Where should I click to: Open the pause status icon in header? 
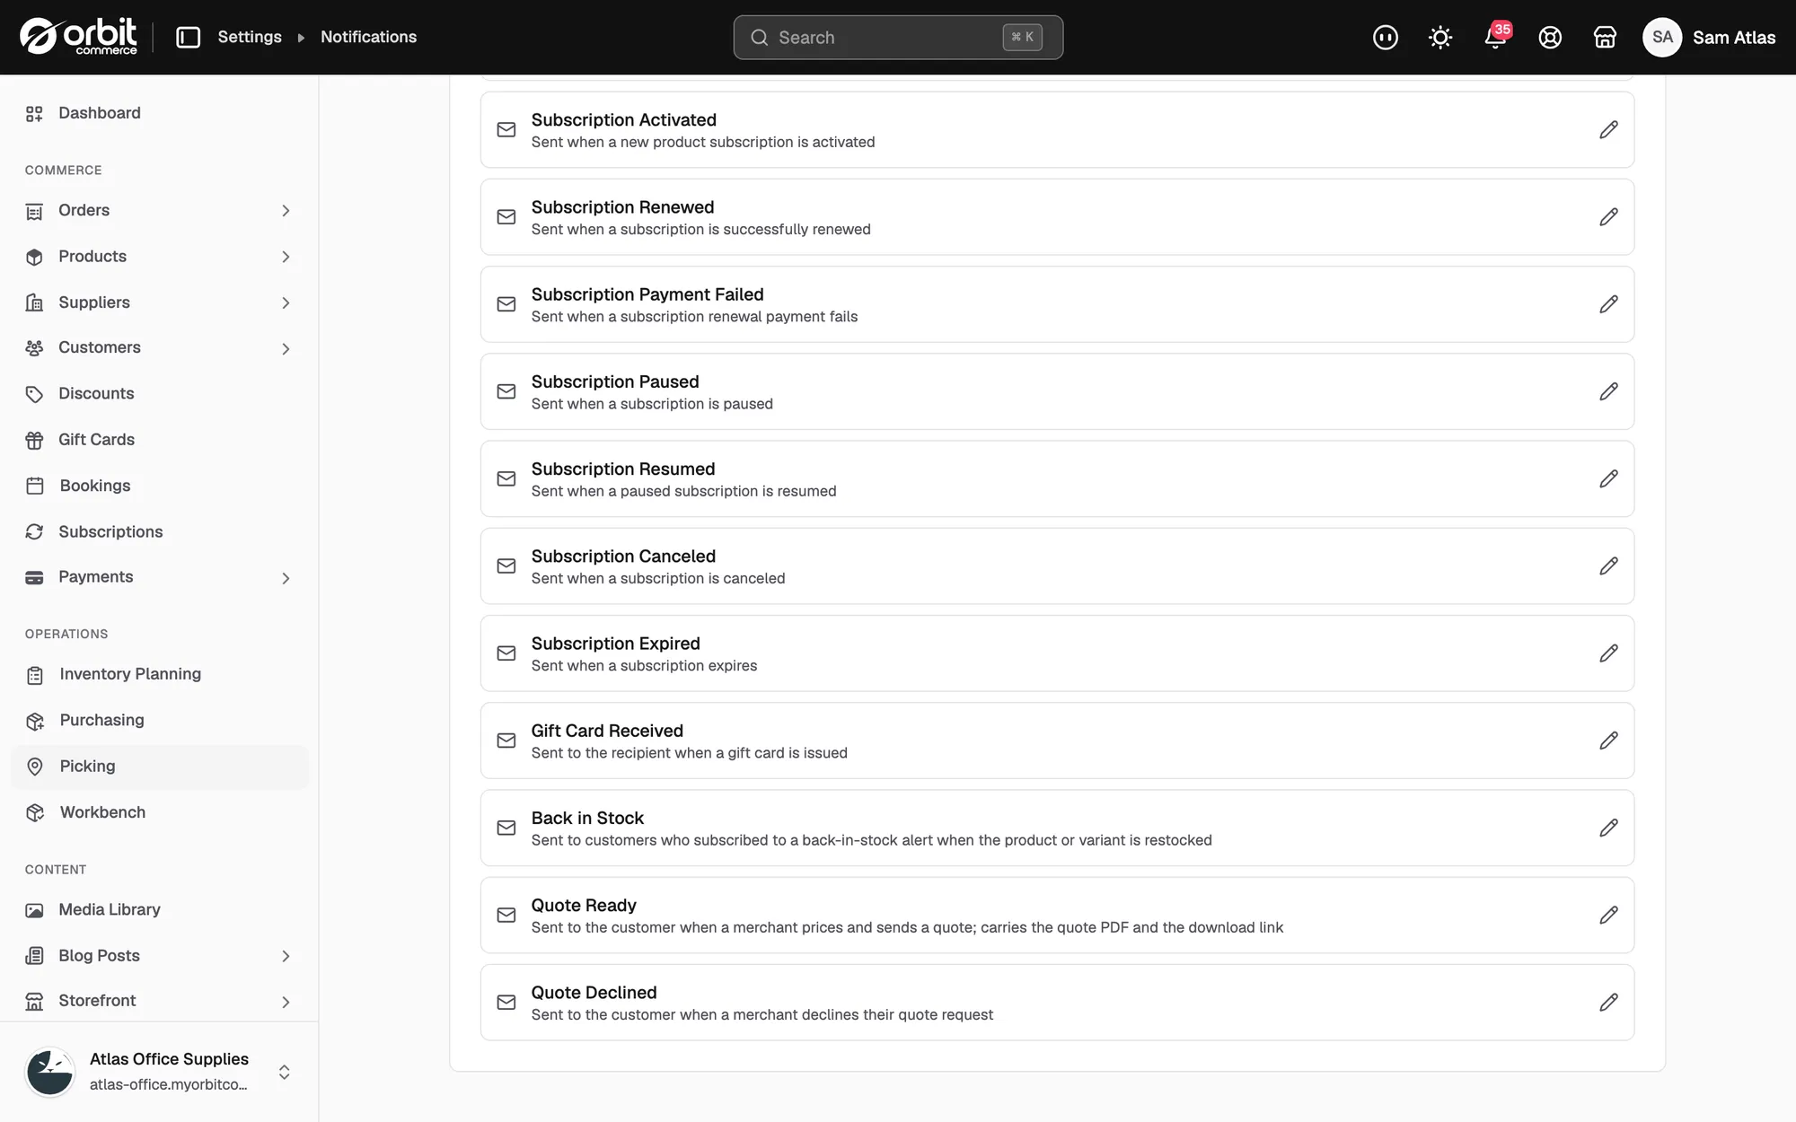coord(1386,37)
